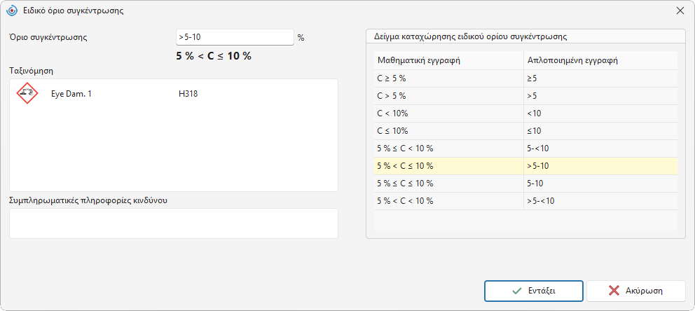Select the 5-<10 simplified entry cell
This screenshot has width=695, height=311.
point(600,148)
